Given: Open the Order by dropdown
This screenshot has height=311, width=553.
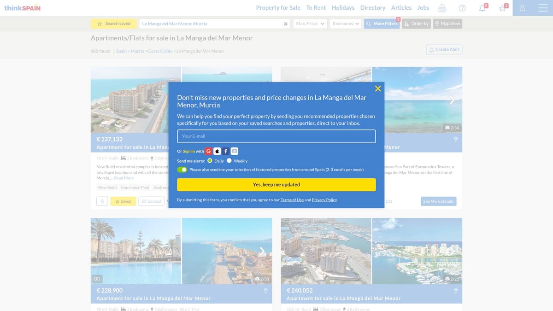Looking at the screenshot, I should click(x=416, y=23).
